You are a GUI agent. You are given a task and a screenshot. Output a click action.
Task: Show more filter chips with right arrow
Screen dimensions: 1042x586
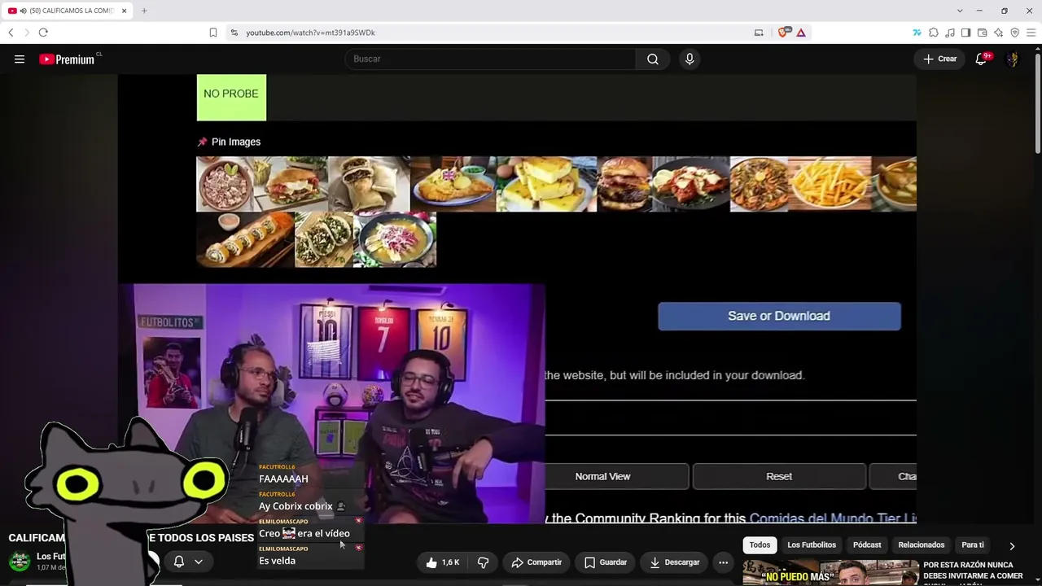1012,545
